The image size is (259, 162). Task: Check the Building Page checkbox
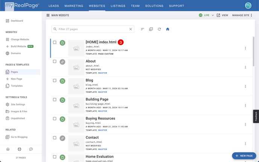point(55,100)
